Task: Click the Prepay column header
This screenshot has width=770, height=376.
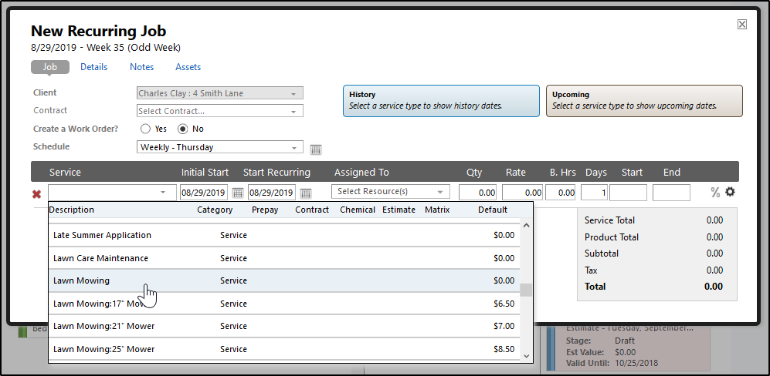Action: coord(265,210)
